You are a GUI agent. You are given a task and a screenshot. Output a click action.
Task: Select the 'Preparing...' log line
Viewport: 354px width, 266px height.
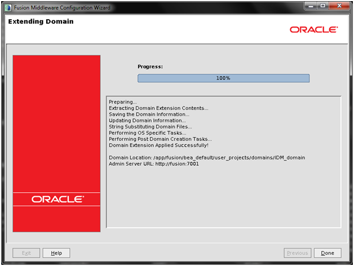[x=122, y=102]
